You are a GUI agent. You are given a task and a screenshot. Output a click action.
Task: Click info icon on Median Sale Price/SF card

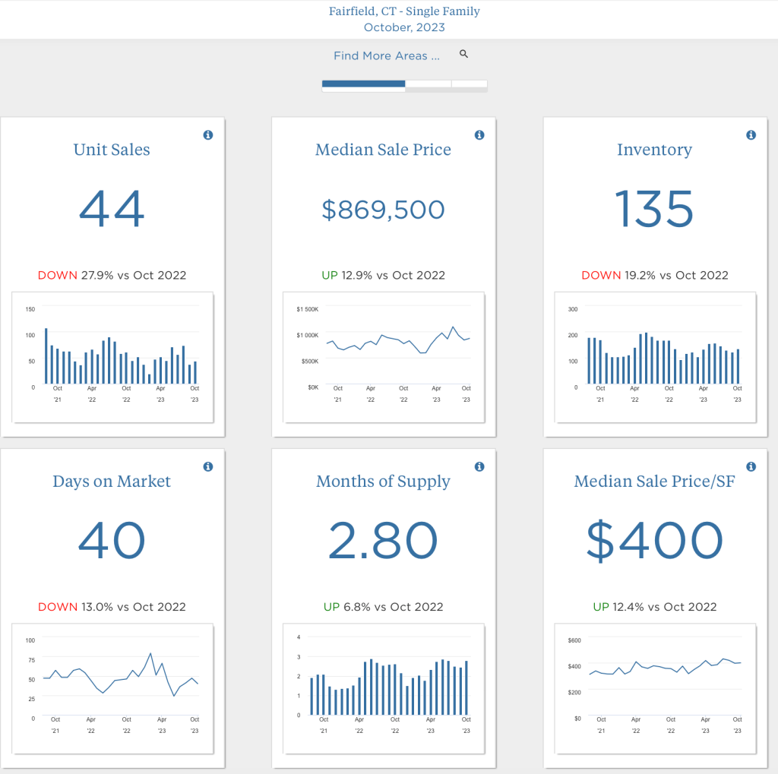751,466
